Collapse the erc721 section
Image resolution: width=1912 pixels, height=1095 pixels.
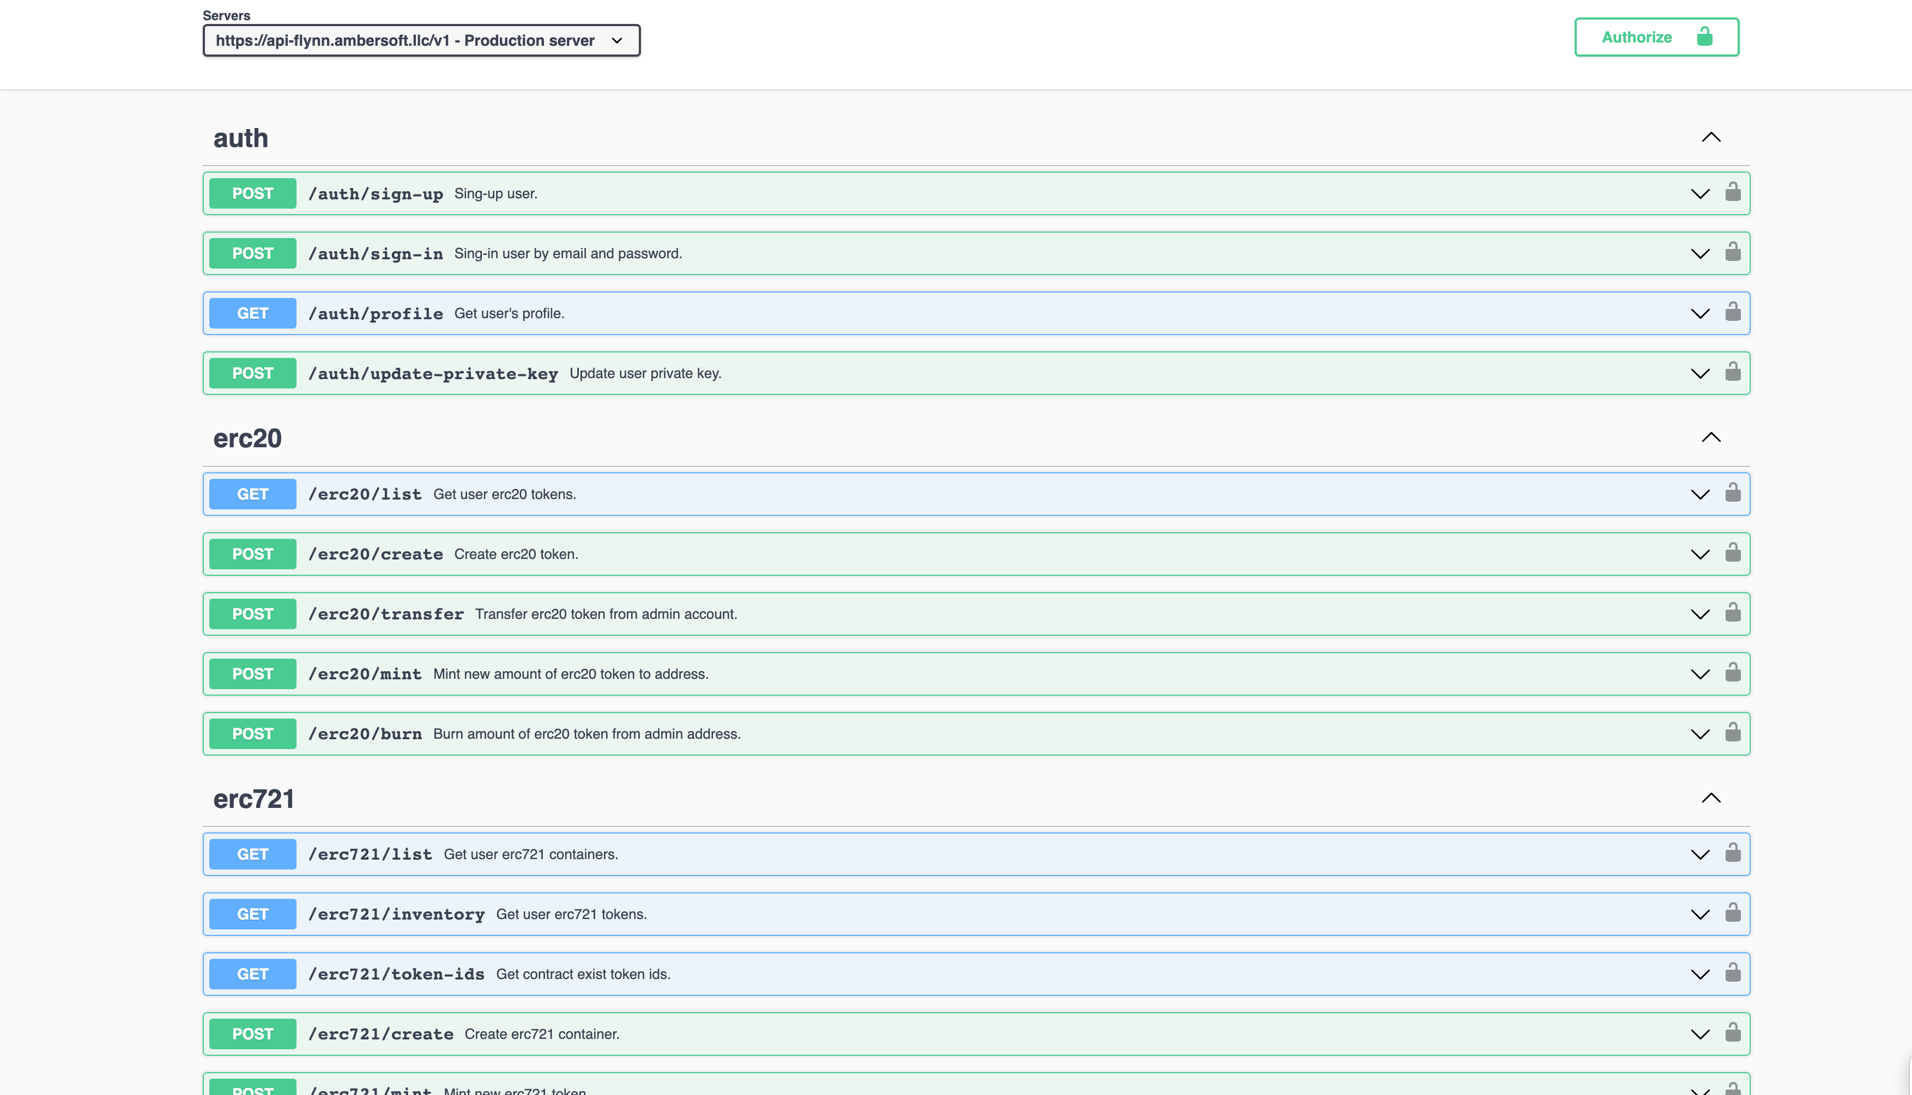point(1710,798)
